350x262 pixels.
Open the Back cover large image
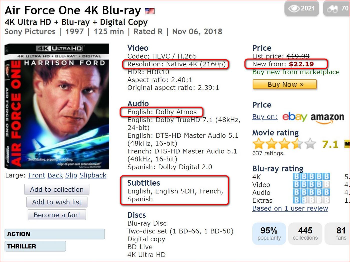[x=55, y=175]
